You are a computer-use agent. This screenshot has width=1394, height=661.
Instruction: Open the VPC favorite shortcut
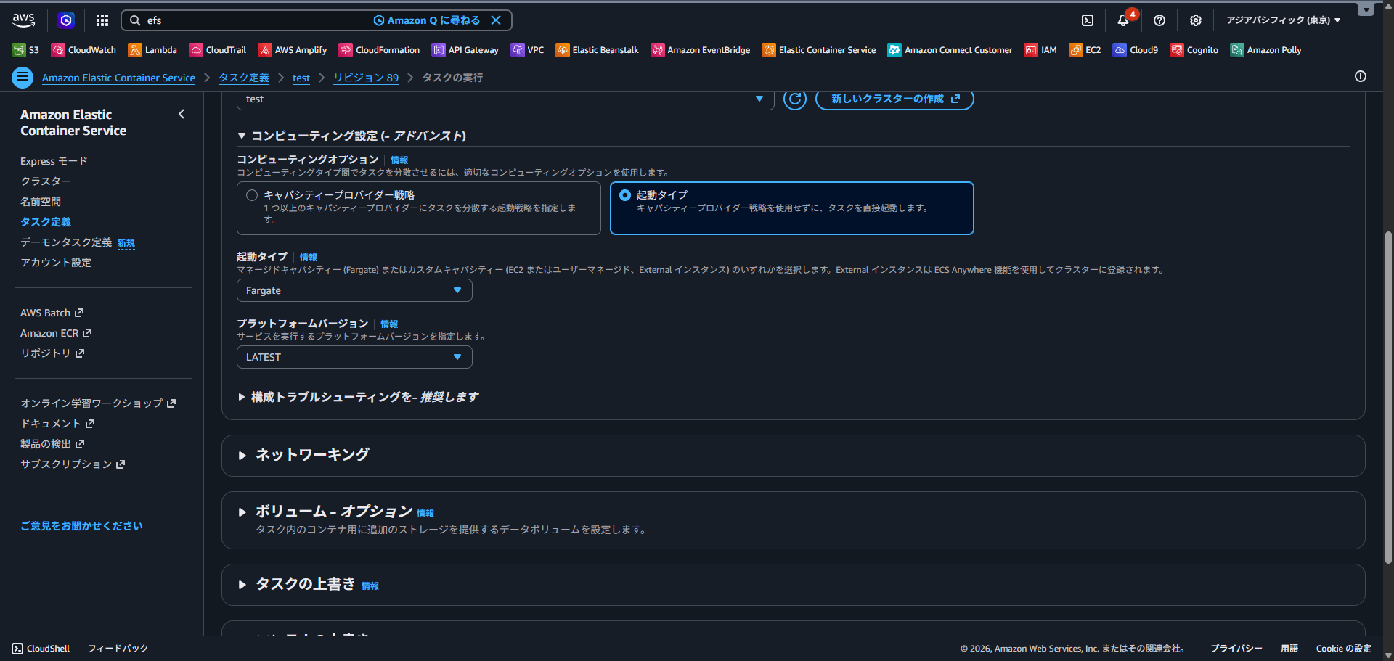(x=528, y=50)
